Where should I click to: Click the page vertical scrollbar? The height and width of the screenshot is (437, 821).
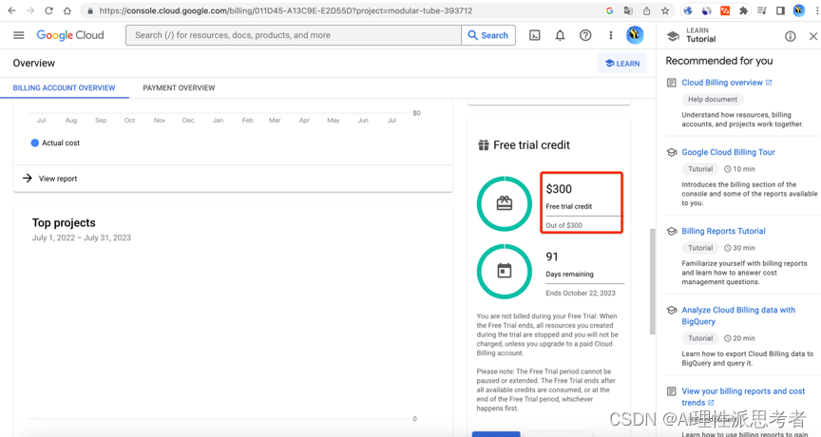pos(653,281)
